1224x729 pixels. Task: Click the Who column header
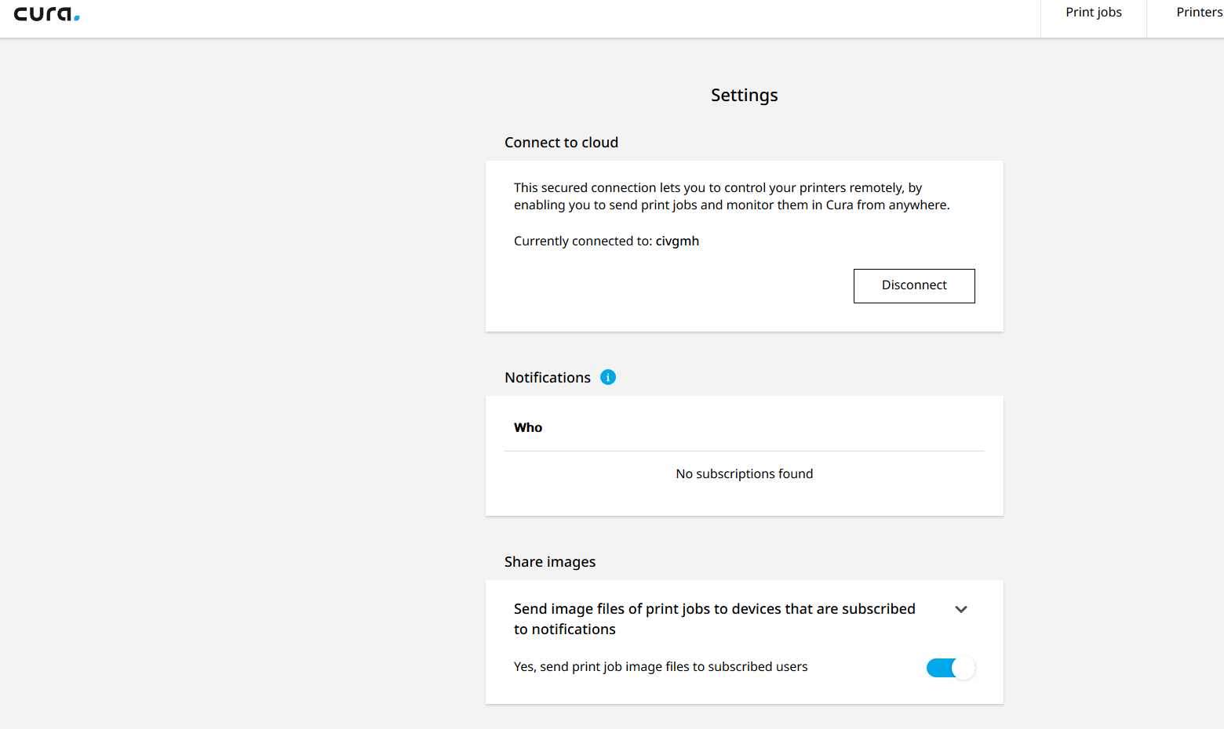coord(528,428)
